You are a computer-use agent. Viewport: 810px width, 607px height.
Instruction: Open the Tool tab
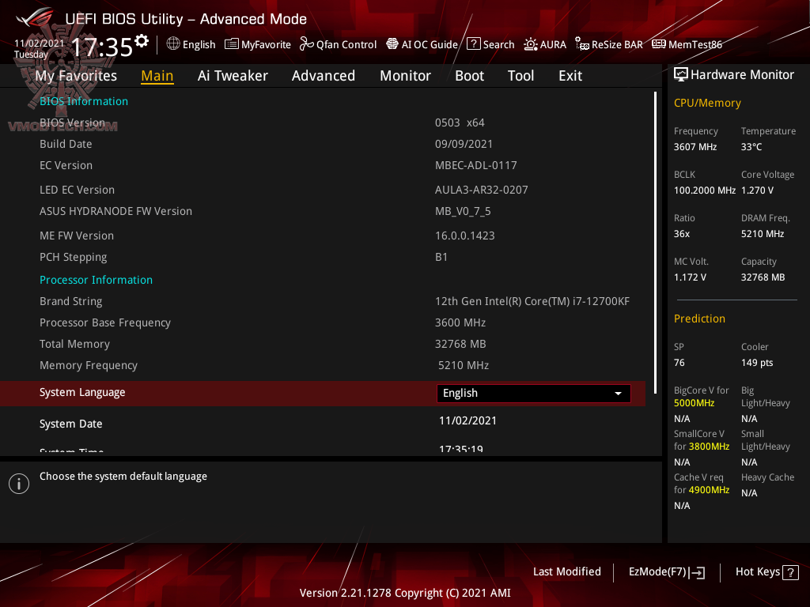tap(520, 76)
